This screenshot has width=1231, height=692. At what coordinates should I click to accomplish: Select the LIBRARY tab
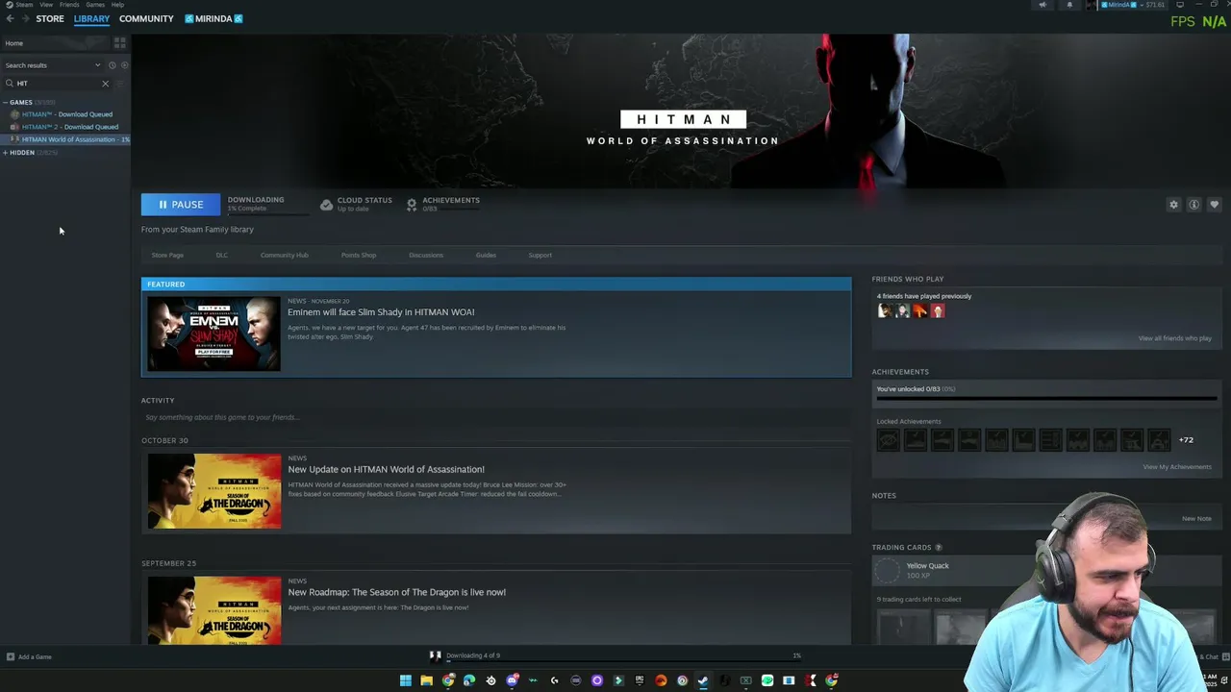(x=91, y=19)
